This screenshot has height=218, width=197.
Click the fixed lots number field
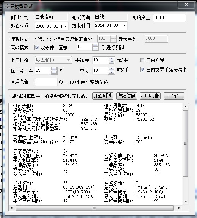[84, 47]
